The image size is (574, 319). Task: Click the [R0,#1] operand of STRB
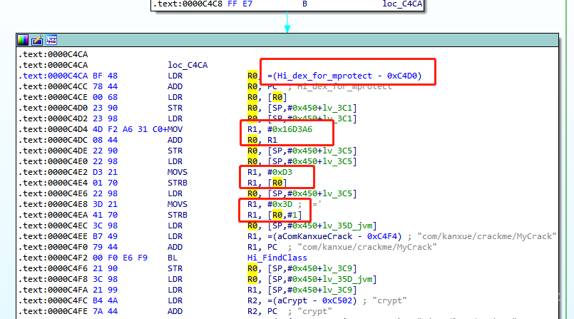point(285,215)
